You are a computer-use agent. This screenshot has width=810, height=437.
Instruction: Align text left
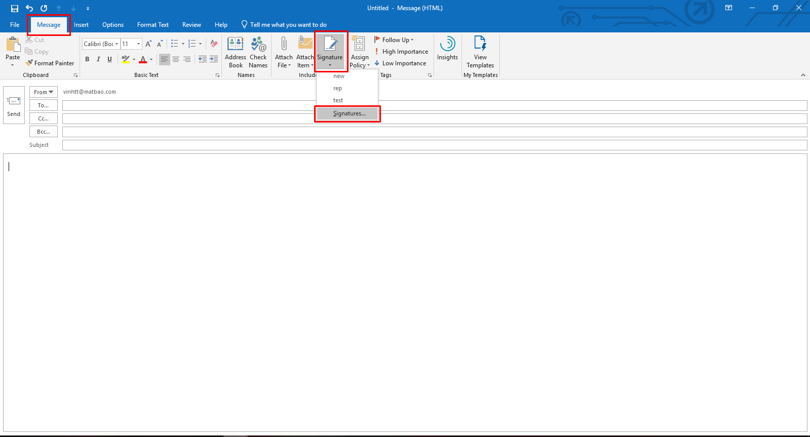(x=165, y=59)
